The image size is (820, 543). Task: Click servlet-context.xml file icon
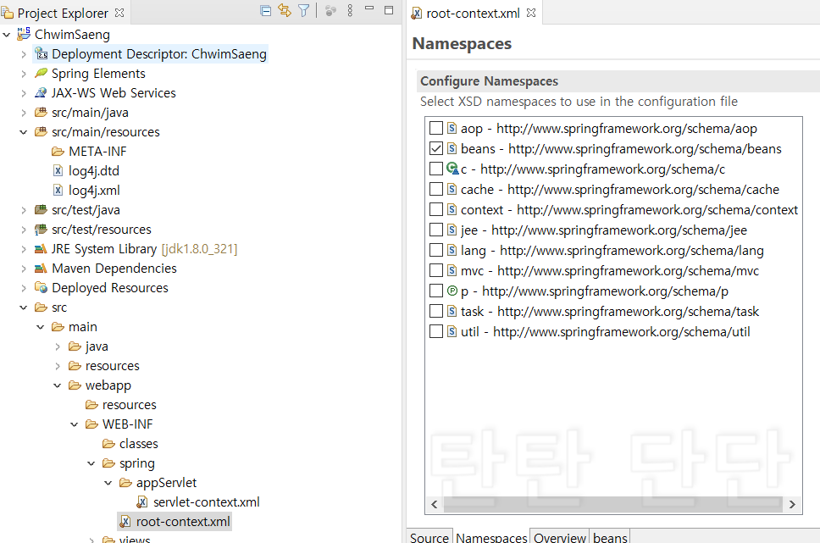[x=141, y=502]
